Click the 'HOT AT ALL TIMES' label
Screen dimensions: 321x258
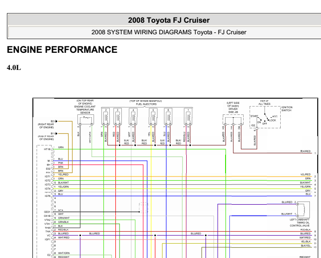(x=264, y=102)
